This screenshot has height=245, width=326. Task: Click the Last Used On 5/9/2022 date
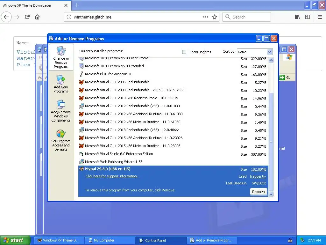coord(259,183)
